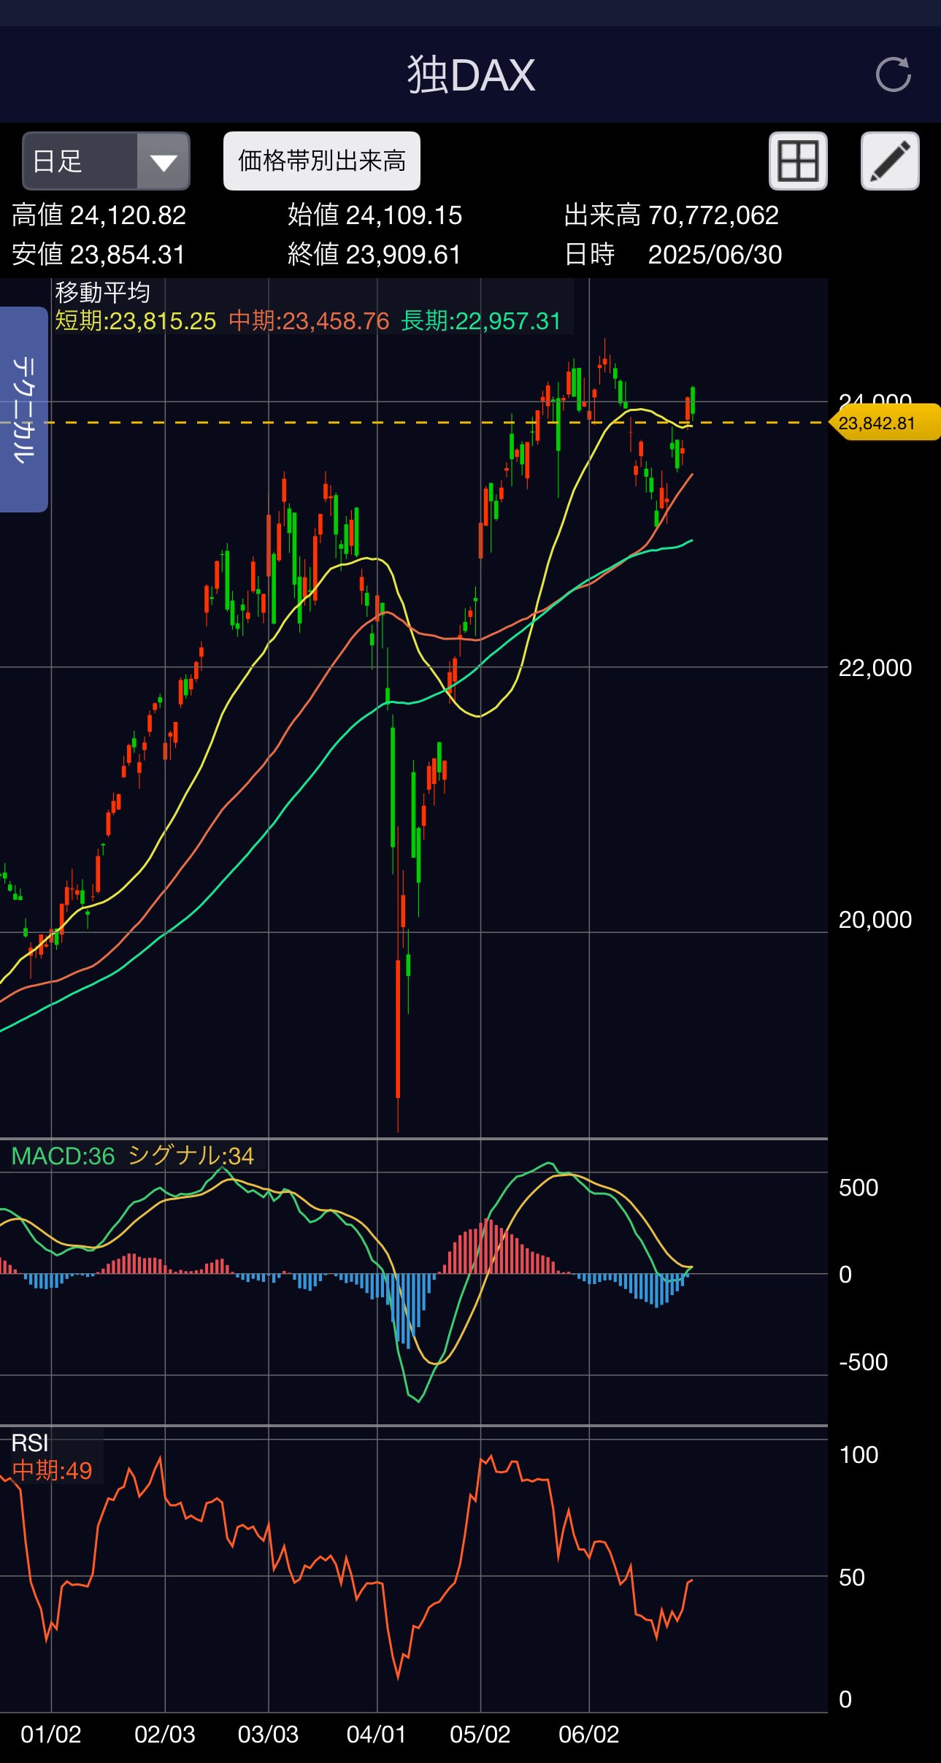The width and height of the screenshot is (941, 1763).
Task: Click the 価格帯別出来高 button
Action: click(322, 161)
